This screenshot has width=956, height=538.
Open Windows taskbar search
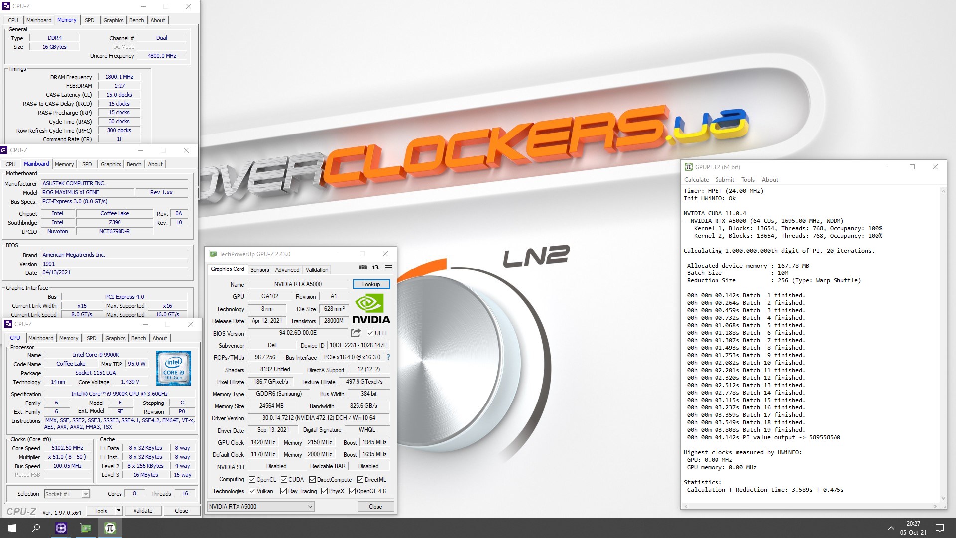tap(36, 528)
